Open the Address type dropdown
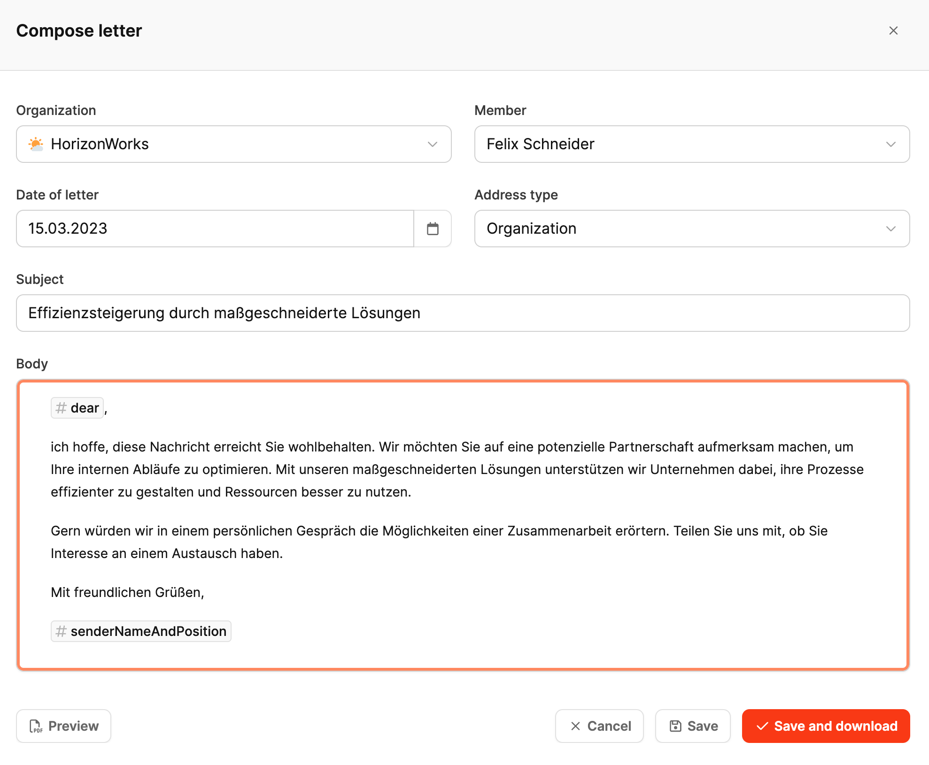929x765 pixels. (692, 229)
